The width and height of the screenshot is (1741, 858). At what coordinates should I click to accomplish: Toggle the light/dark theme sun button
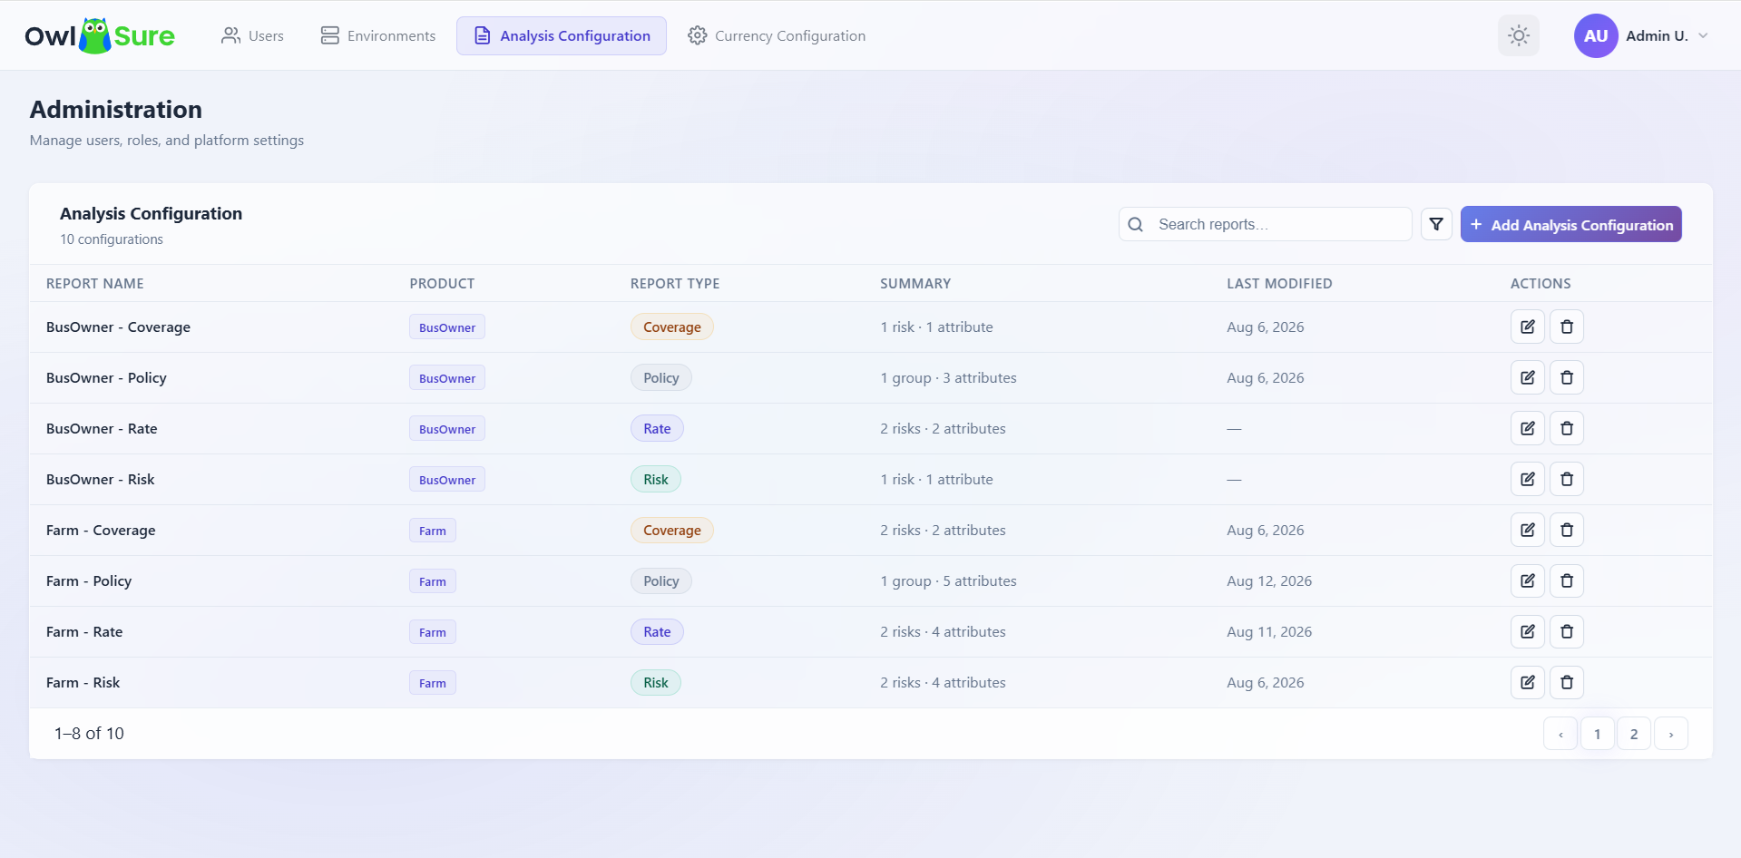1519,35
